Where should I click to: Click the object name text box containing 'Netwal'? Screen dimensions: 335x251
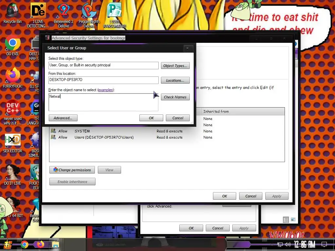pos(103,102)
